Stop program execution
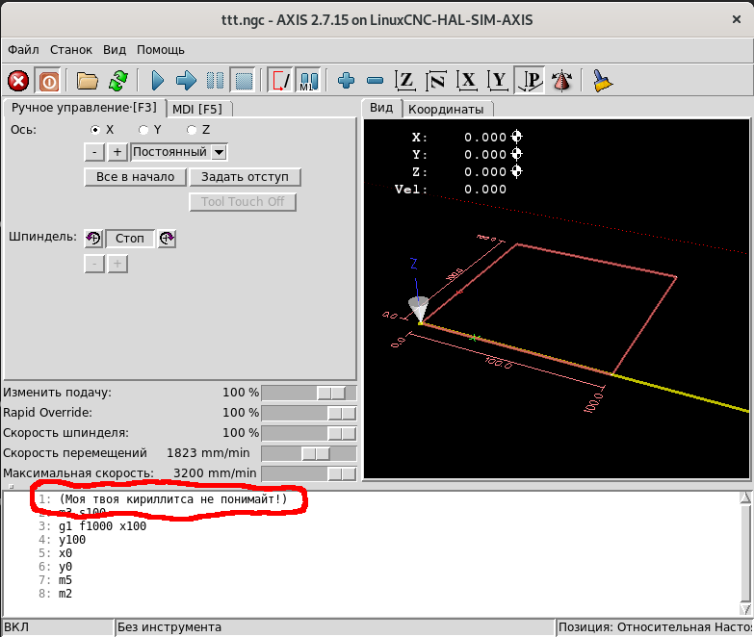Screen dimensions: 754x637 (244, 80)
